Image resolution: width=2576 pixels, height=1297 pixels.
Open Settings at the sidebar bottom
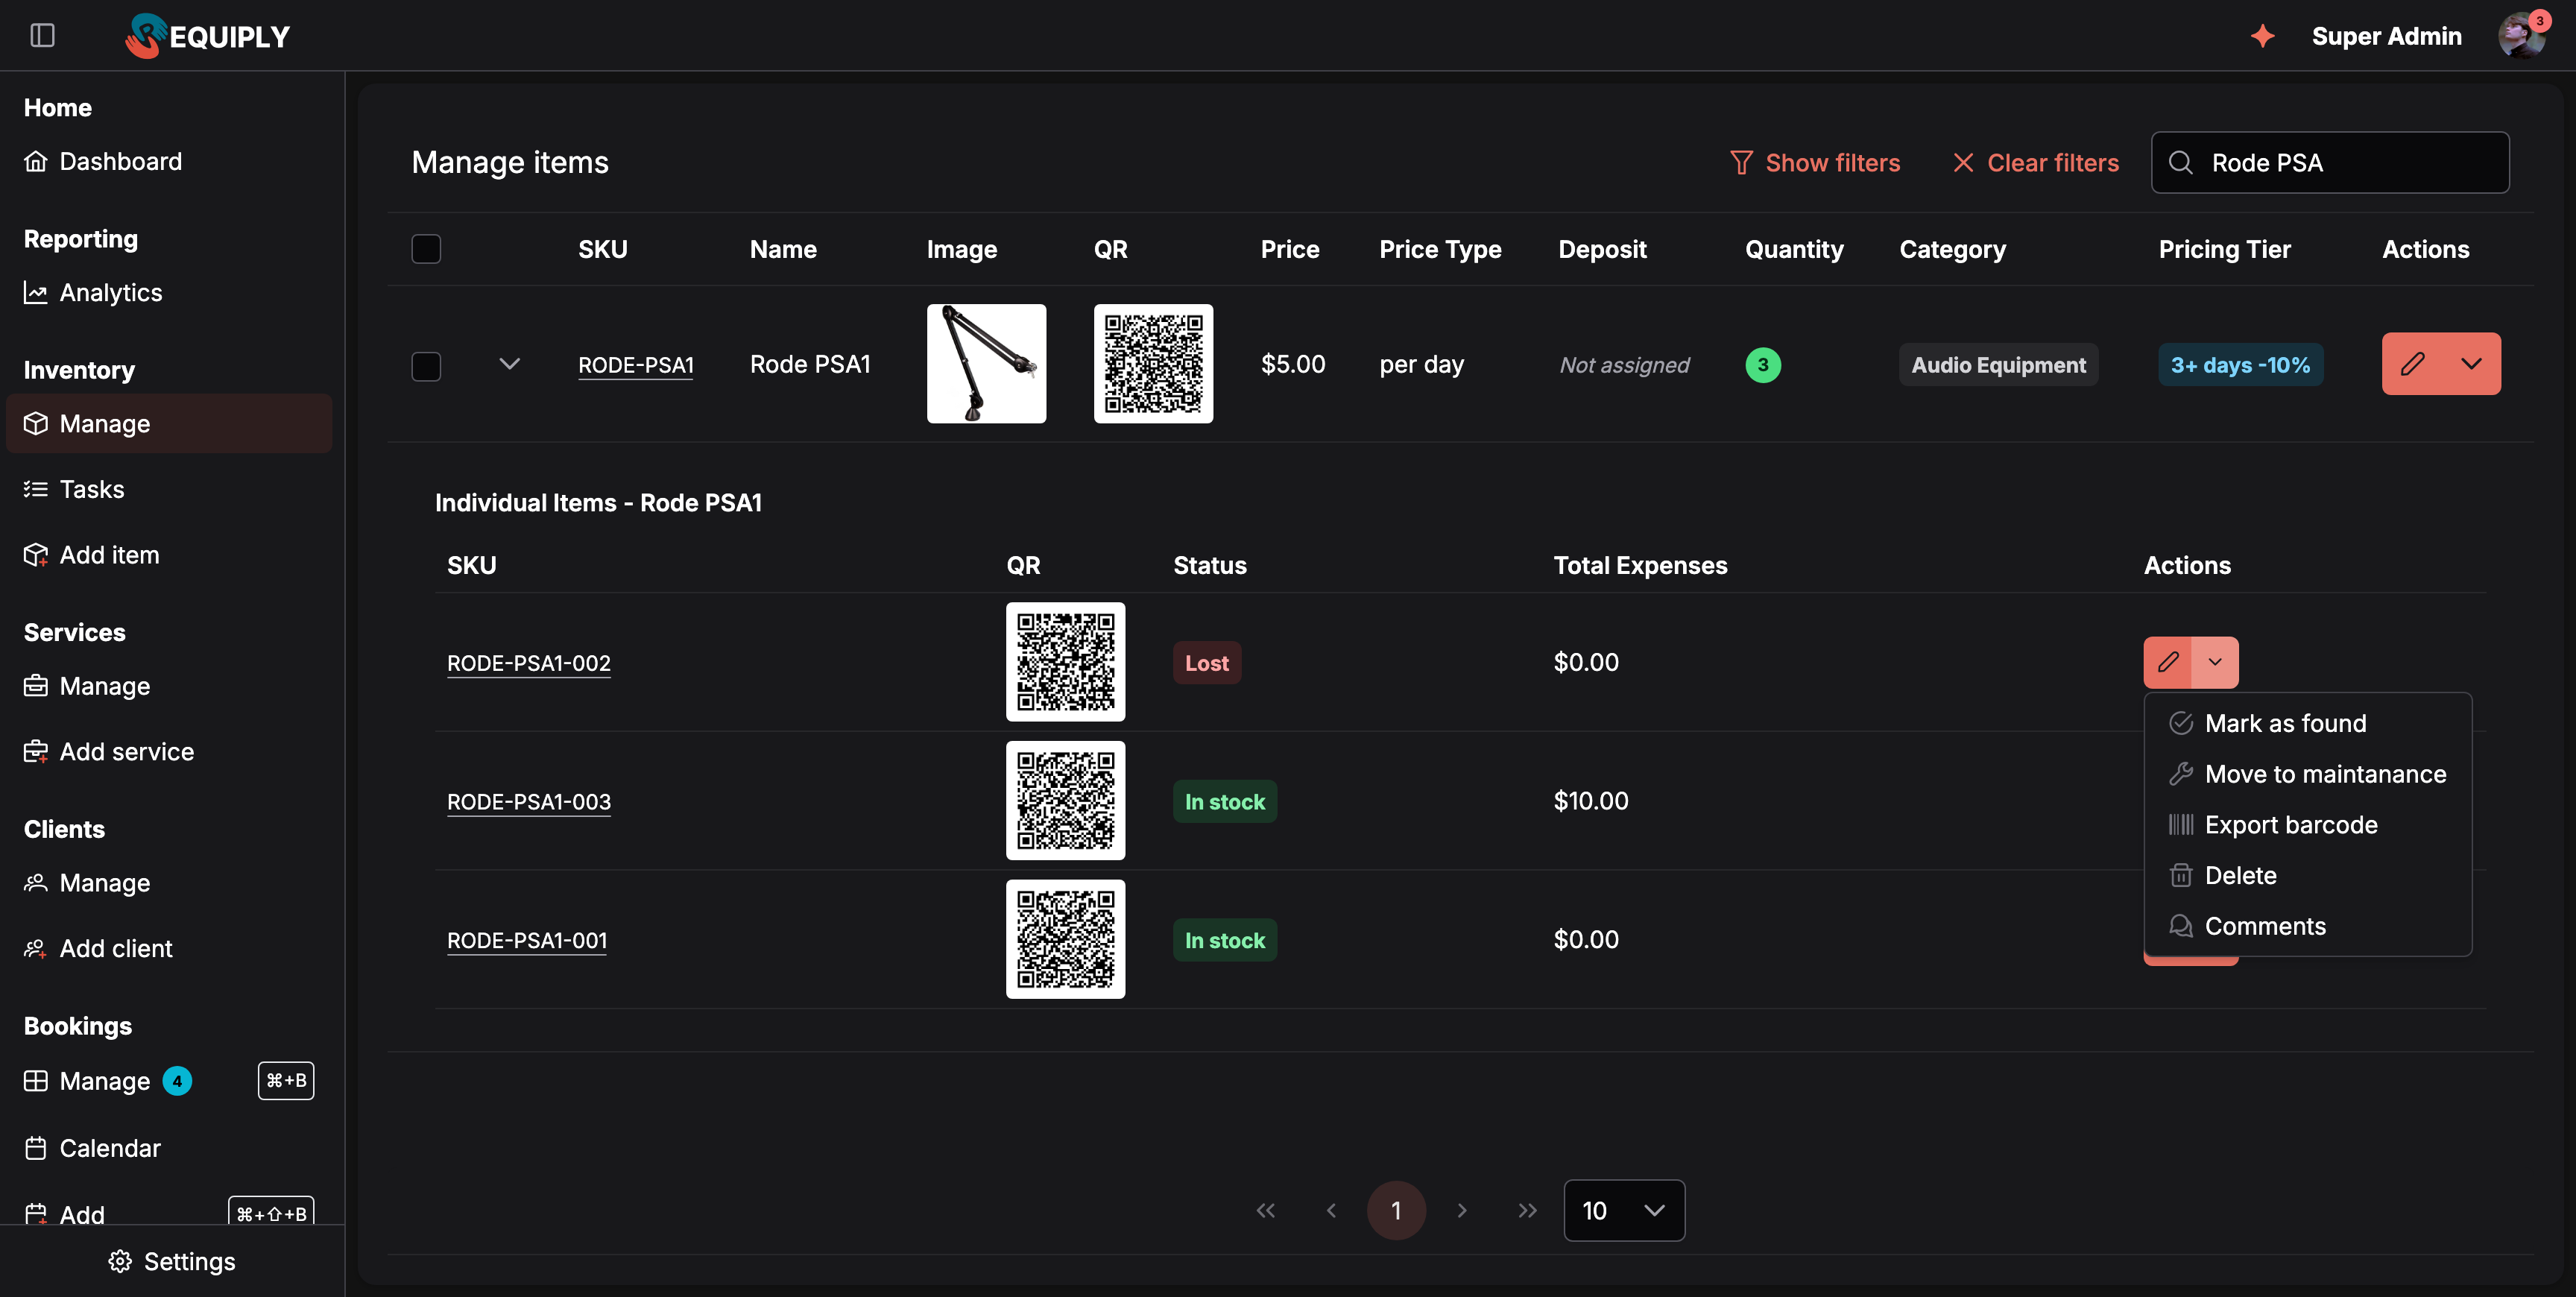(x=172, y=1261)
